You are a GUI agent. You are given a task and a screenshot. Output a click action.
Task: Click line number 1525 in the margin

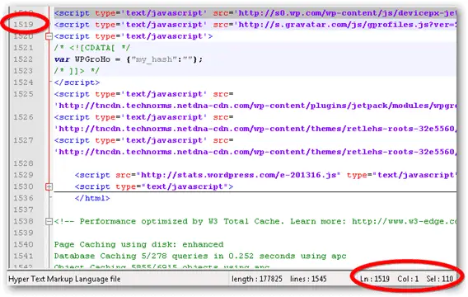(x=23, y=94)
